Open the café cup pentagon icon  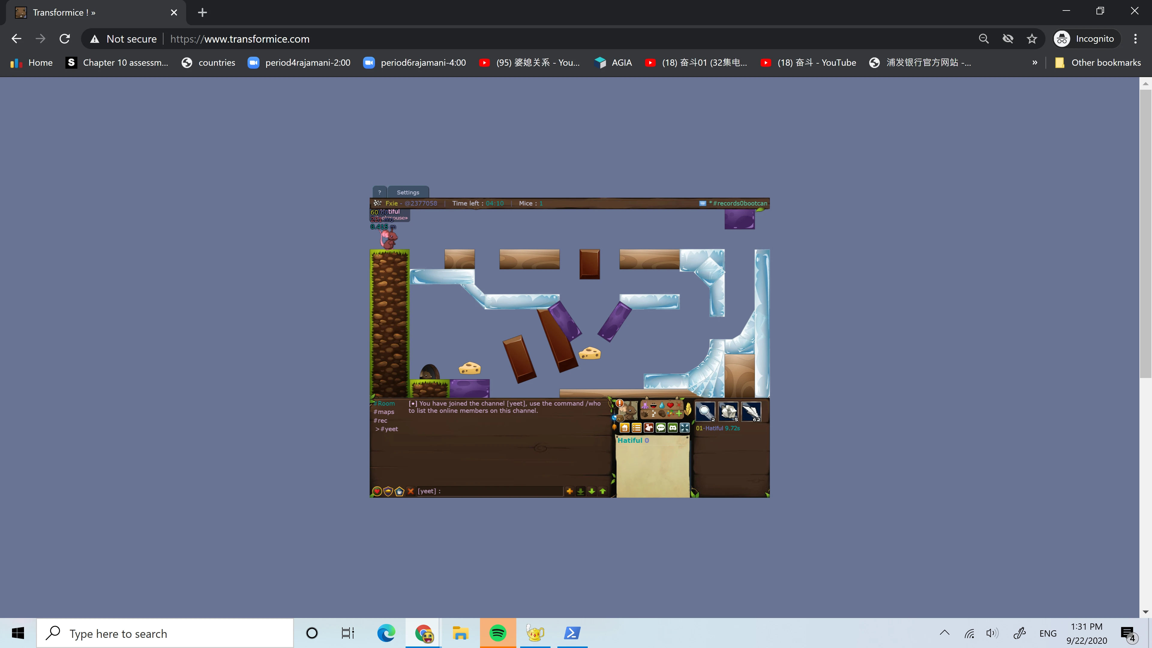pos(399,491)
